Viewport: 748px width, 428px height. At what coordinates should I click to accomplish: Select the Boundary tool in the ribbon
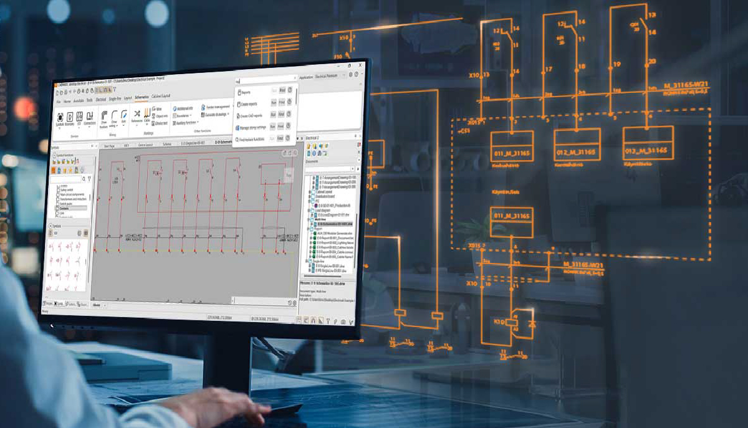click(70, 118)
